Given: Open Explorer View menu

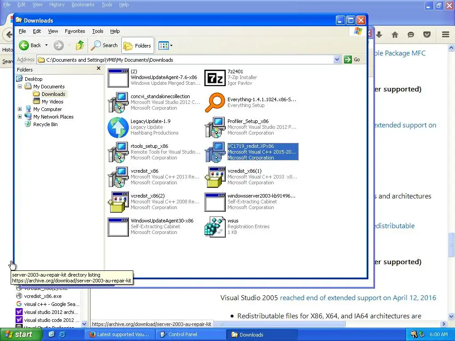Looking at the screenshot, I should tap(53, 31).
